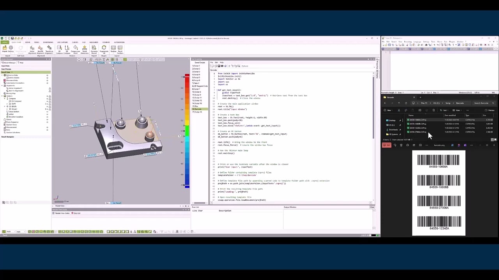Switch to the AUTOMATION ribbon tab
Image resolution: width=499 pixels, height=280 pixels.
(x=119, y=42)
